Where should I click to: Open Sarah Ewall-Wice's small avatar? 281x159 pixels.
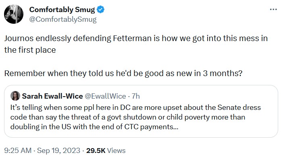(15, 96)
